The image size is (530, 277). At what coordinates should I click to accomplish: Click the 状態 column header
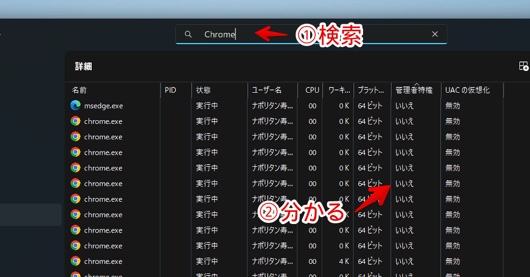click(x=204, y=91)
